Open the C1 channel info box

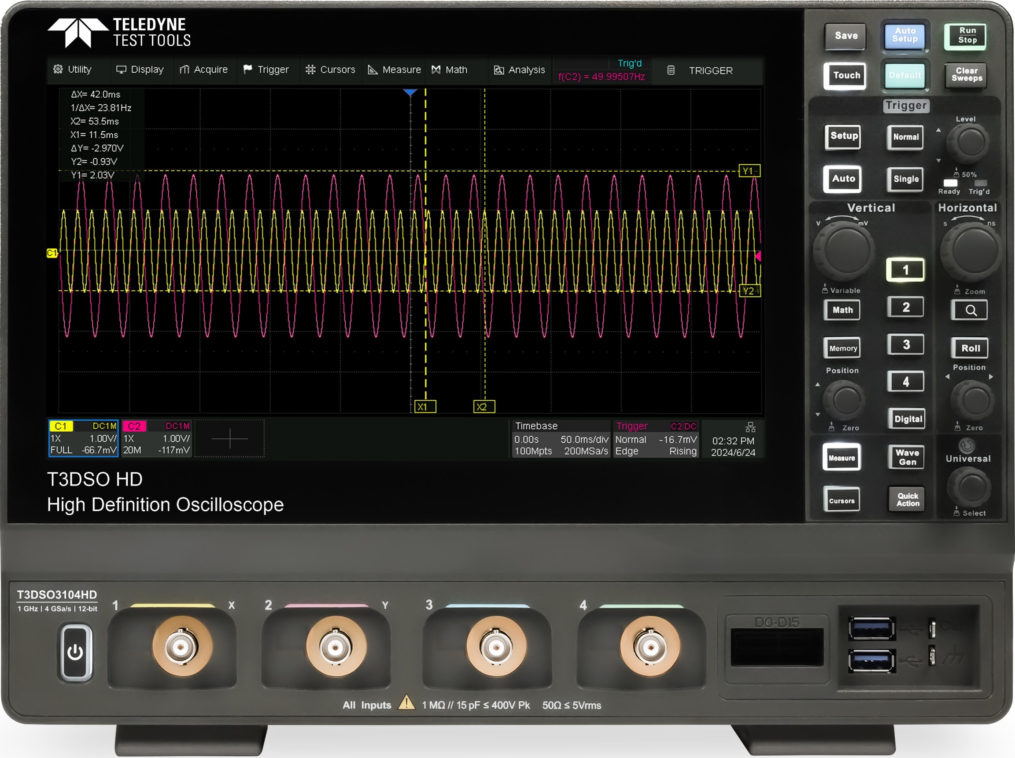[84, 438]
